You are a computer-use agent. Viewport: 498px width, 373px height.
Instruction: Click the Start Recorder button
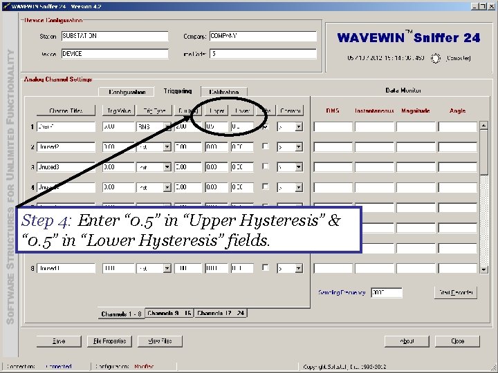tap(456, 292)
